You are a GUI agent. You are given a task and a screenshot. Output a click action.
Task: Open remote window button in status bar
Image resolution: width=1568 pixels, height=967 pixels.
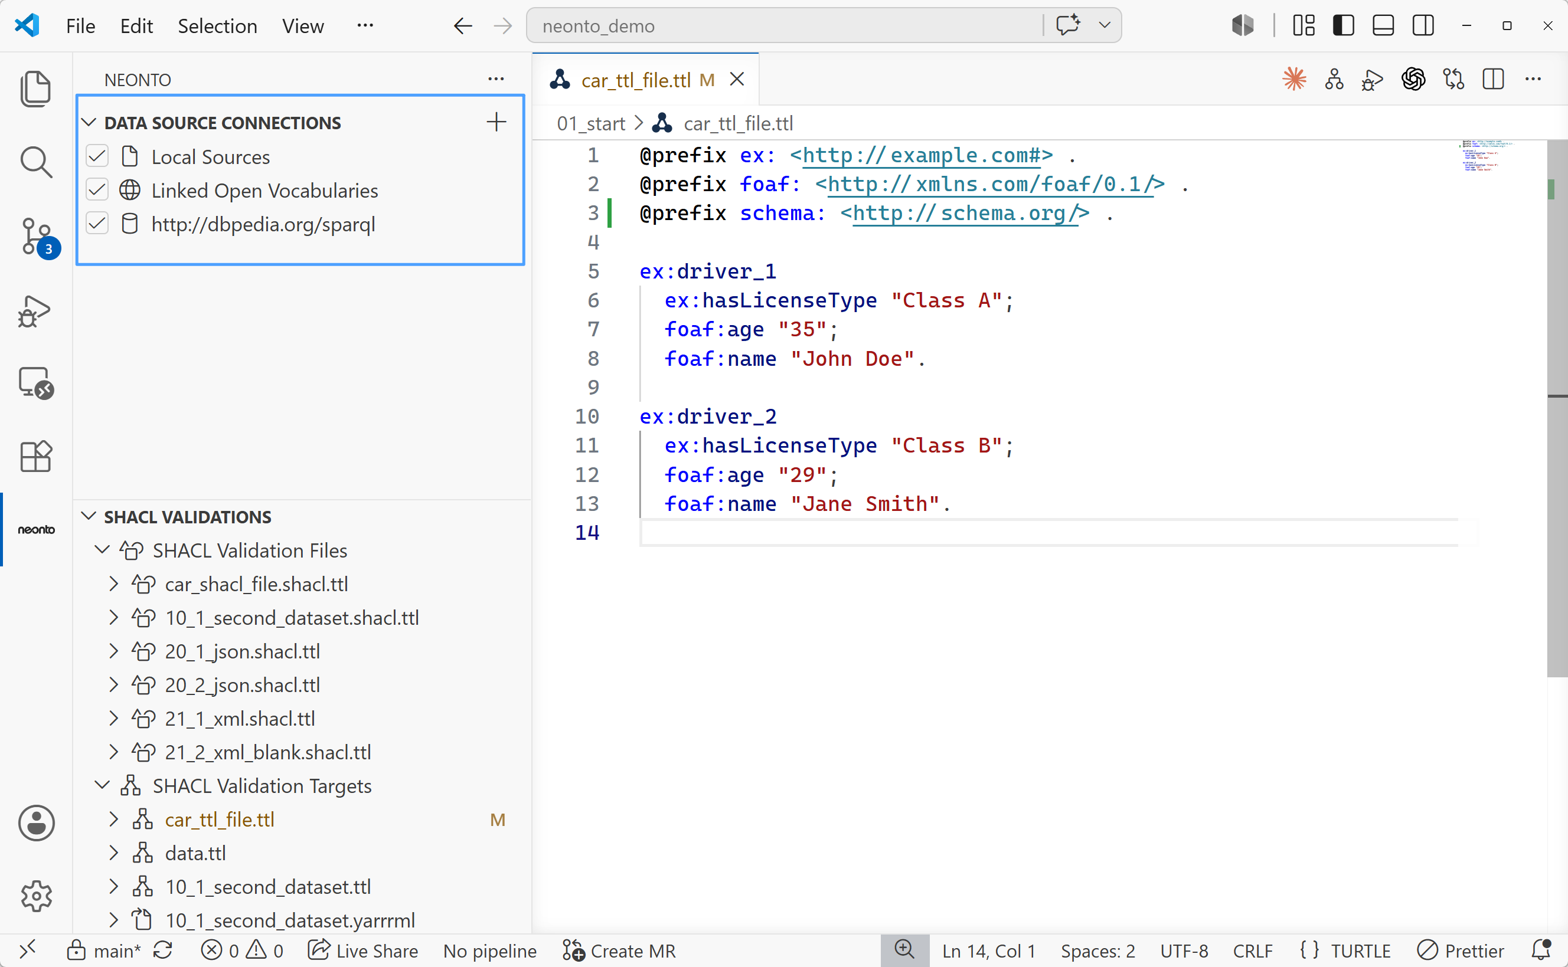[28, 950]
